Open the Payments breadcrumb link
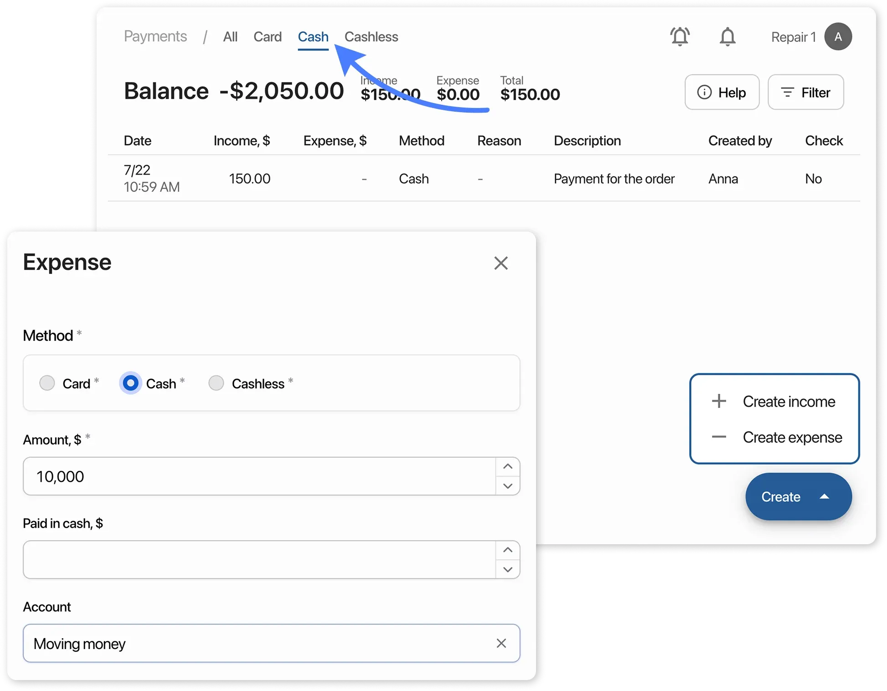 (x=155, y=36)
